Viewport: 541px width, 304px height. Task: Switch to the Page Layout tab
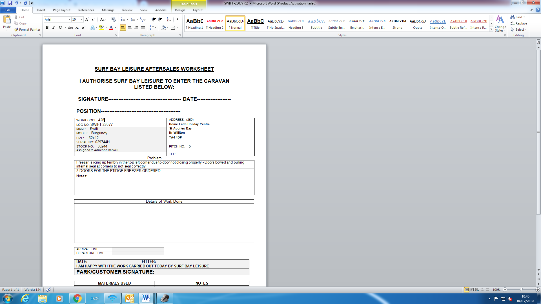tap(61, 10)
